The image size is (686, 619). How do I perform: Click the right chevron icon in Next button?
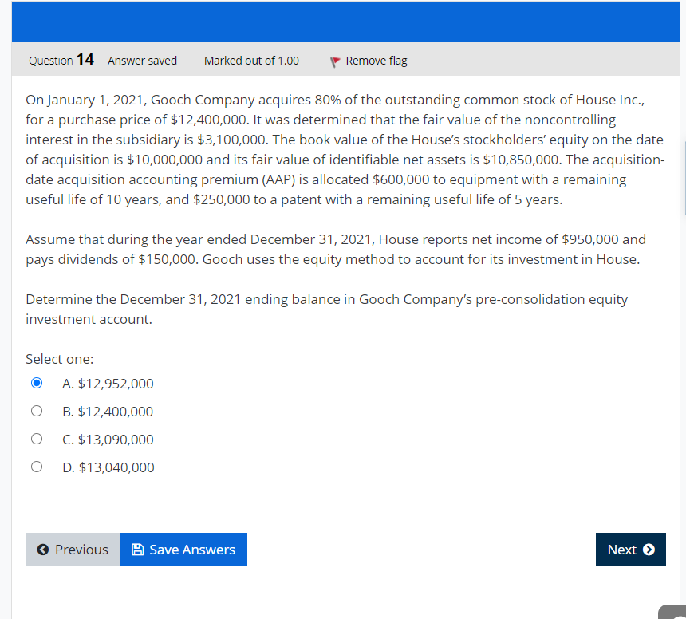tap(648, 549)
